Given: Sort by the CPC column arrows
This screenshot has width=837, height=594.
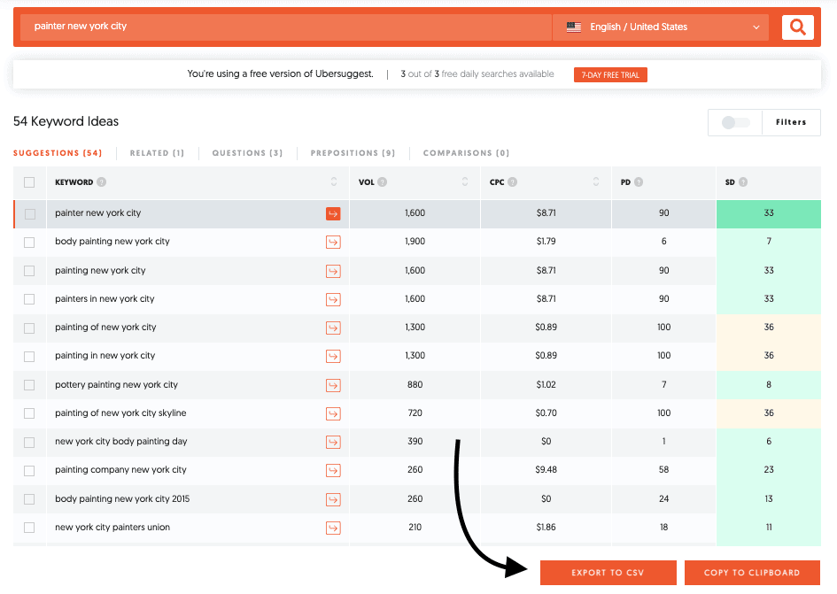Looking at the screenshot, I should pos(596,182).
